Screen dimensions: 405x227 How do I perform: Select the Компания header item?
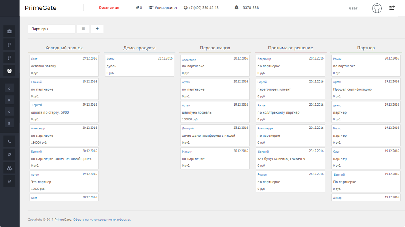pyautogui.click(x=109, y=8)
